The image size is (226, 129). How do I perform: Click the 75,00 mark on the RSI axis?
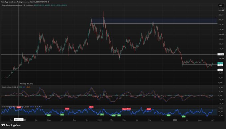coord(221,108)
